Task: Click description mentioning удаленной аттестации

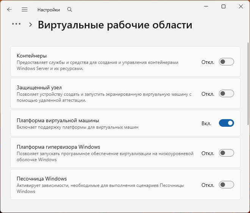Action: 104,97
